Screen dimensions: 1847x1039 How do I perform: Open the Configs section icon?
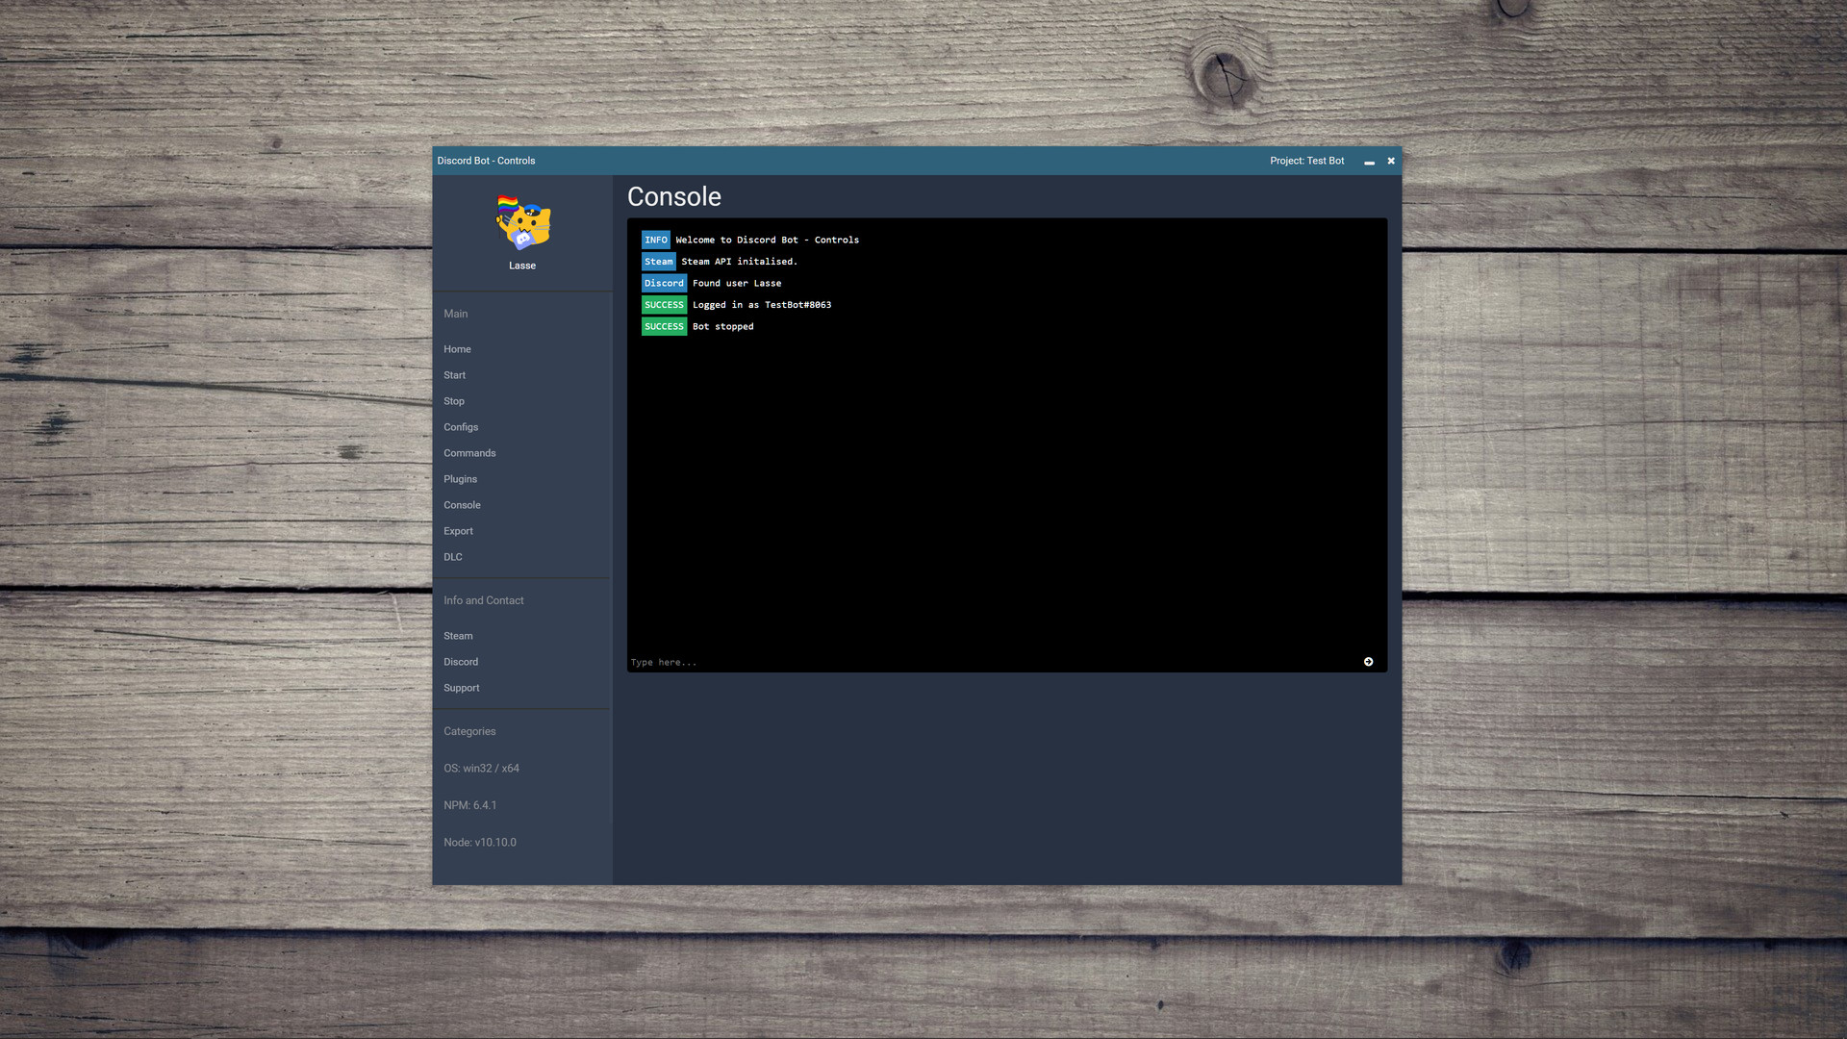pos(461,426)
